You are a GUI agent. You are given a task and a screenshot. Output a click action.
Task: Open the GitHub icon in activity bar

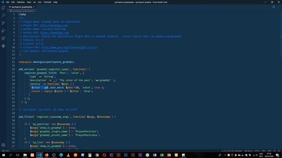click(x=3, y=46)
